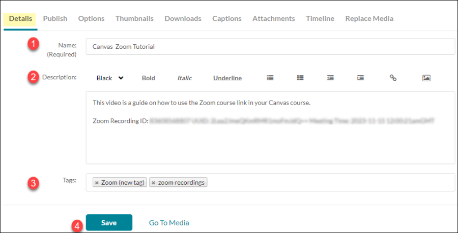
Task: Open the Attachments tab
Action: click(274, 19)
